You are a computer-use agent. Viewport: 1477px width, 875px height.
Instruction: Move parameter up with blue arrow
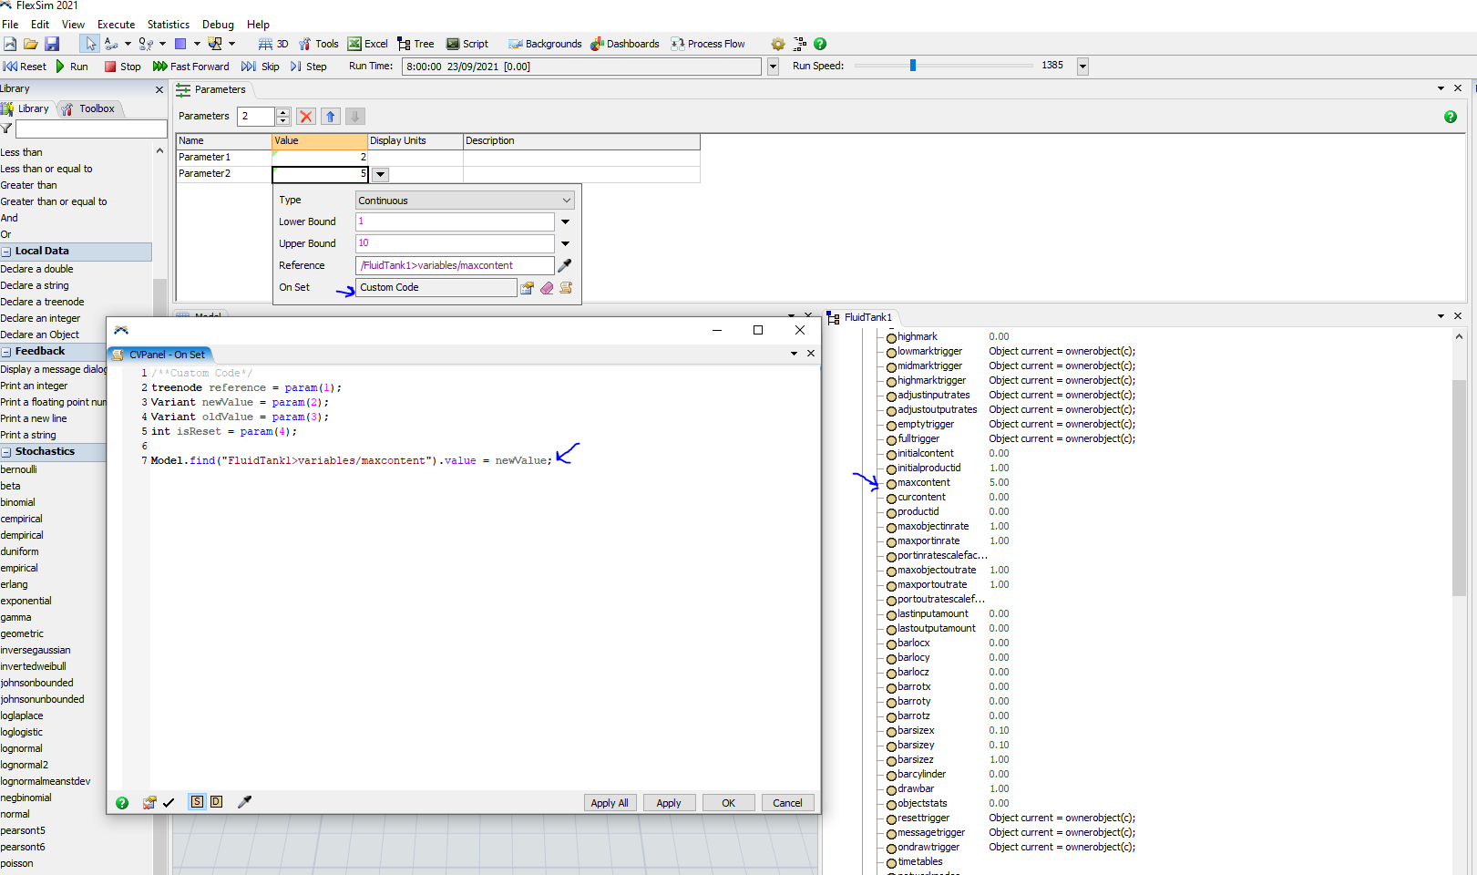(x=331, y=117)
